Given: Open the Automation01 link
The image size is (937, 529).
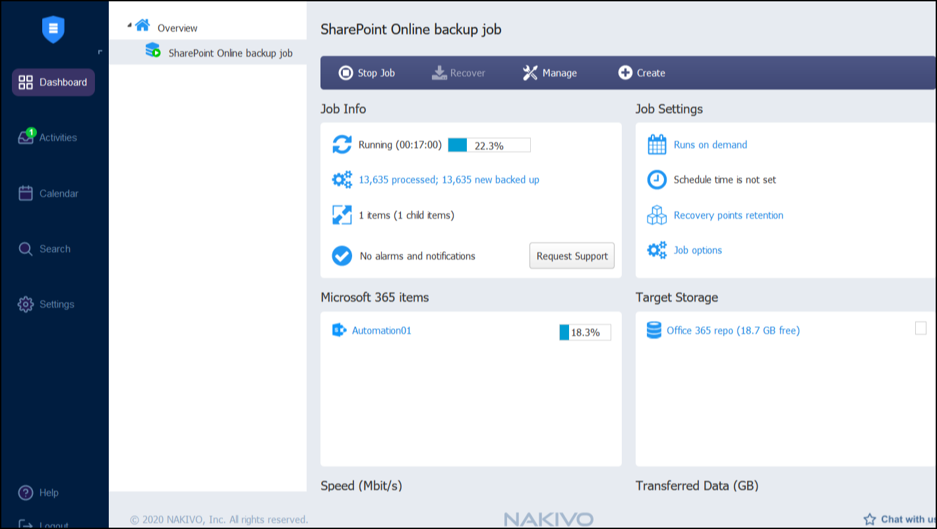Looking at the screenshot, I should [381, 331].
